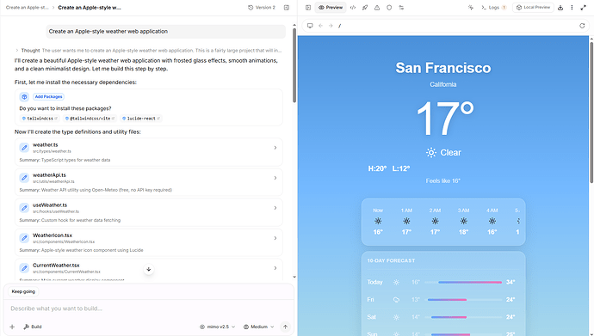The height and width of the screenshot is (336, 594).
Task: Click Today's temperature range bar
Action: (x=463, y=283)
